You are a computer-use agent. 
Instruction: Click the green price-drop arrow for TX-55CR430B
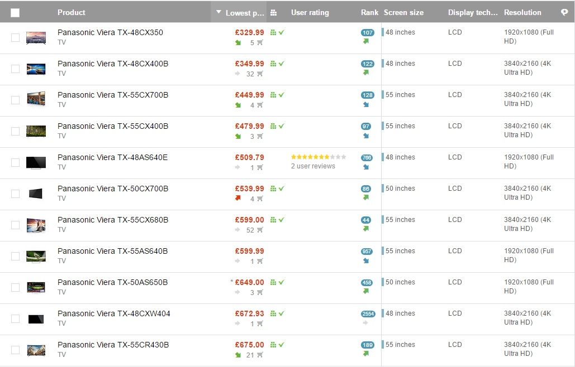[238, 355]
